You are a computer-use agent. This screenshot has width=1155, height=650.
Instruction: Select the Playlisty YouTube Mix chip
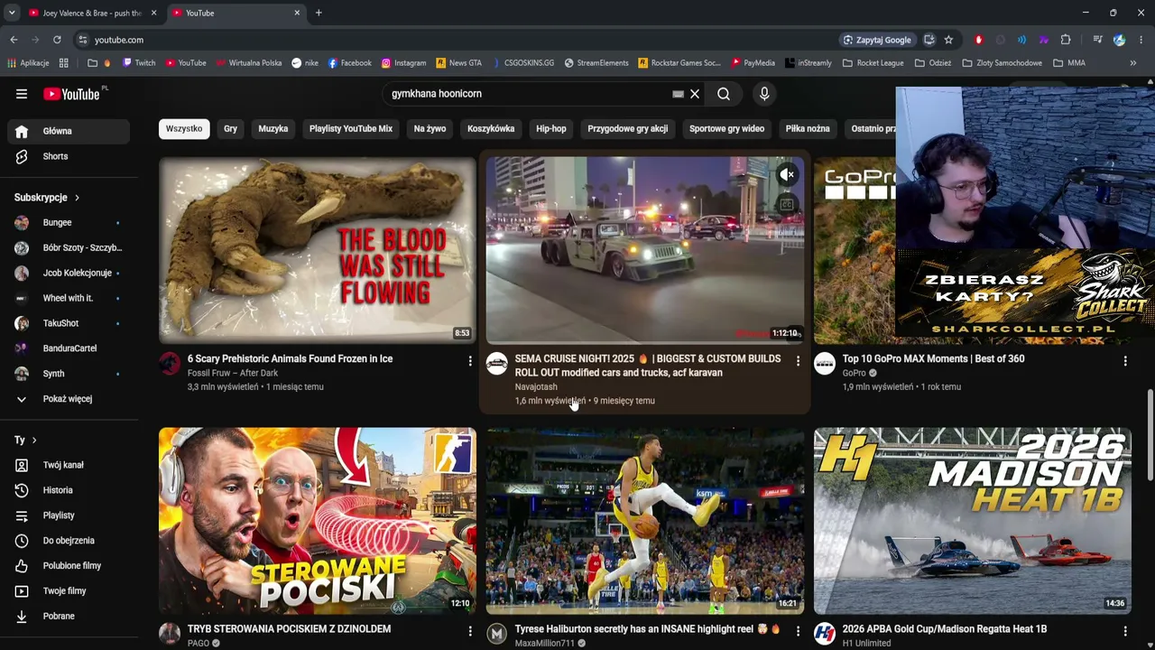click(351, 129)
